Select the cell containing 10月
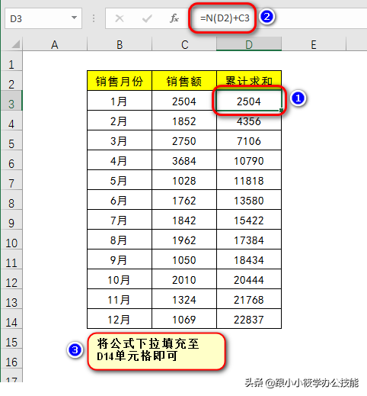 click(x=120, y=279)
